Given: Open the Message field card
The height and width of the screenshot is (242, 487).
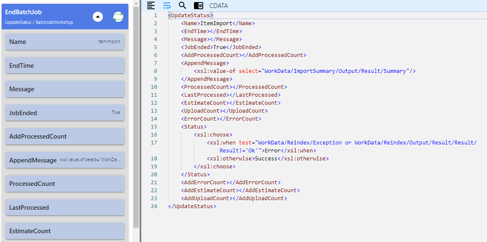Looking at the screenshot, I should (x=65, y=89).
